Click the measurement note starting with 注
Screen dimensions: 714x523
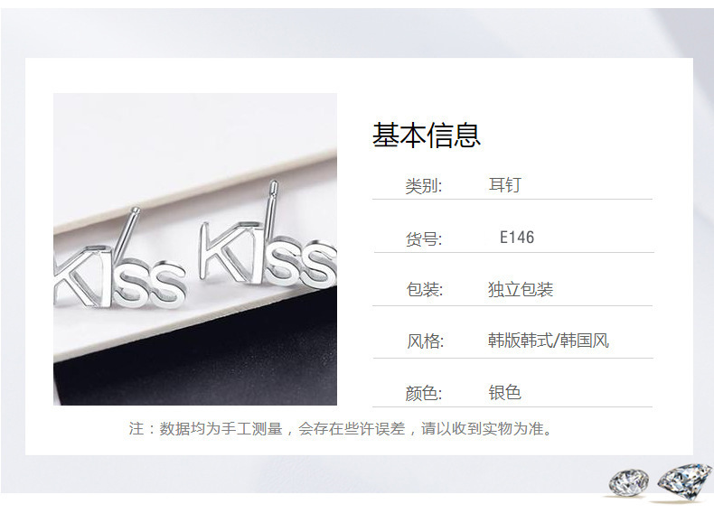pos(341,428)
